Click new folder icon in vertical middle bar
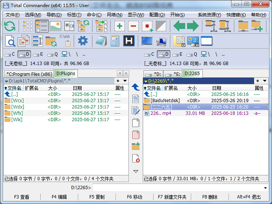This screenshot has height=204, width=272. coord(136,146)
